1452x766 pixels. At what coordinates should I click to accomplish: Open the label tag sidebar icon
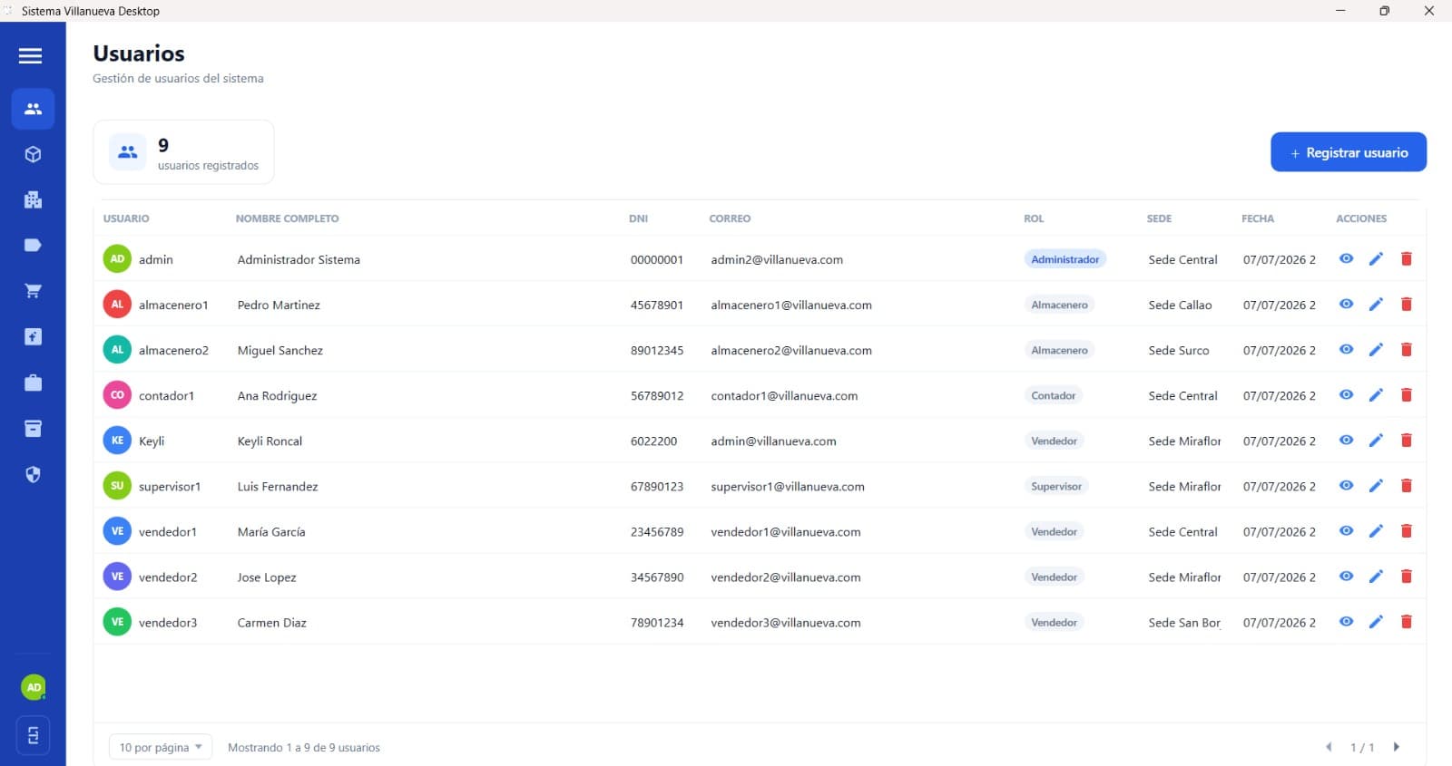pyautogui.click(x=33, y=245)
